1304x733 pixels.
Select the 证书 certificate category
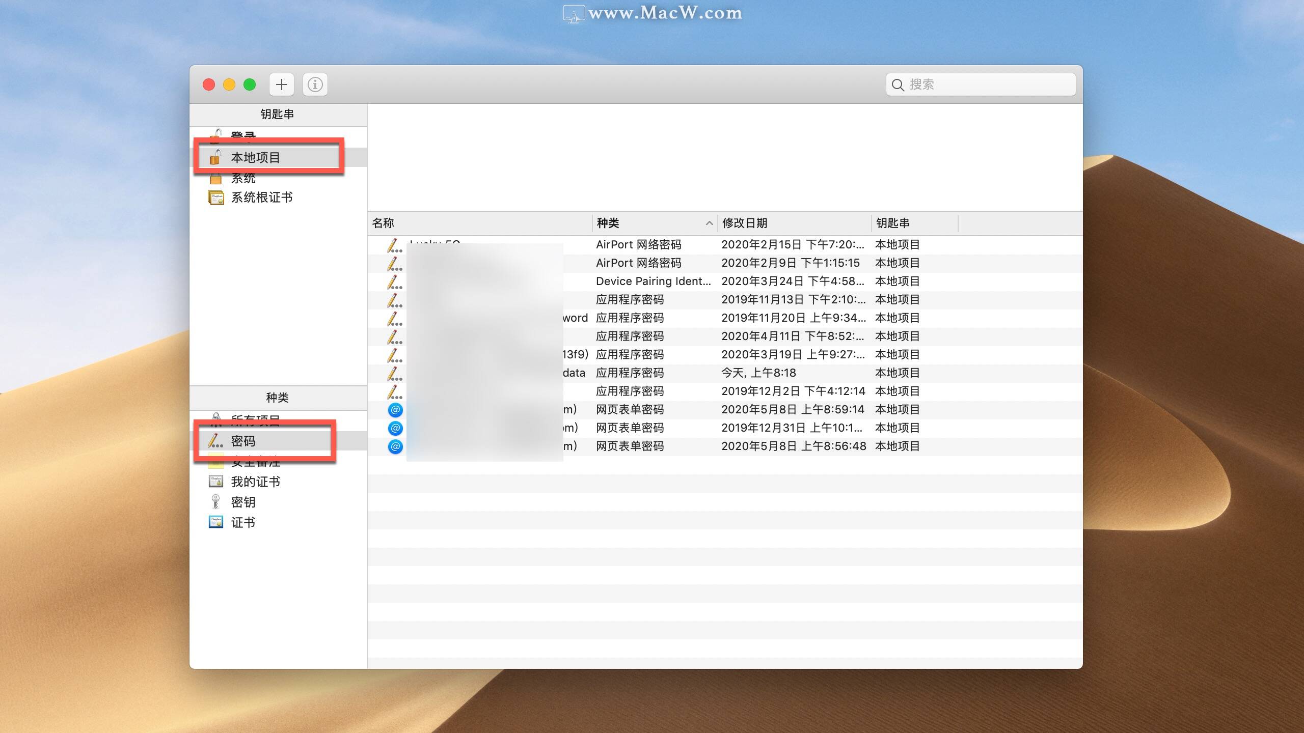coord(242,522)
